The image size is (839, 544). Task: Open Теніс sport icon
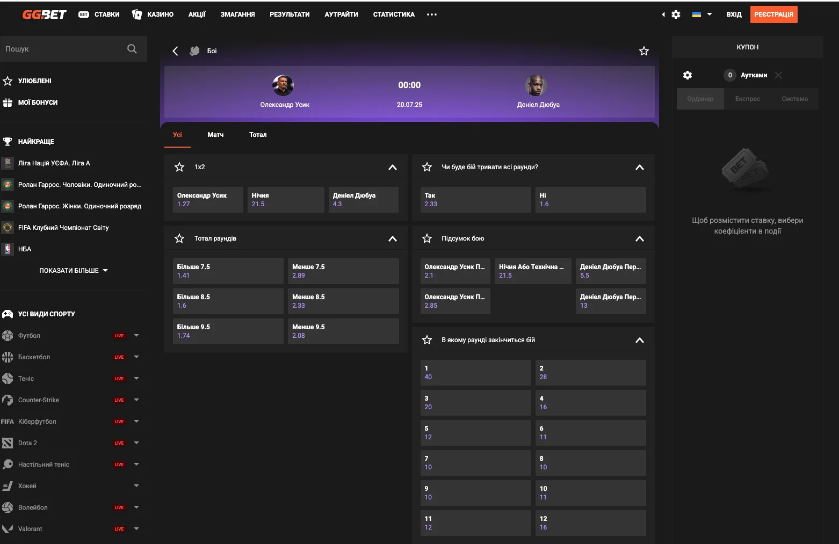(x=8, y=379)
